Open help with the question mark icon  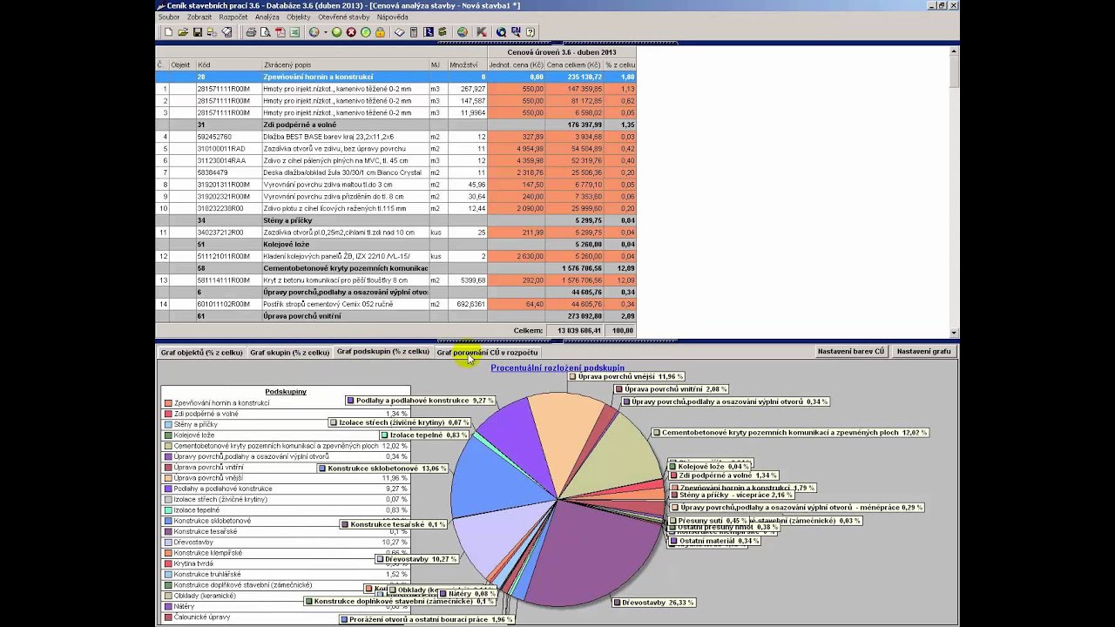pyautogui.click(x=530, y=32)
